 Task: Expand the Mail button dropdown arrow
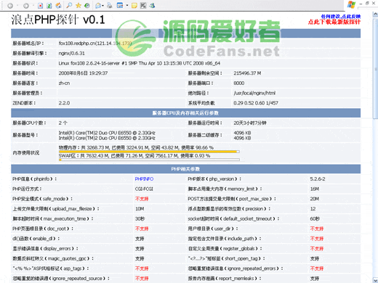coord(103,6)
